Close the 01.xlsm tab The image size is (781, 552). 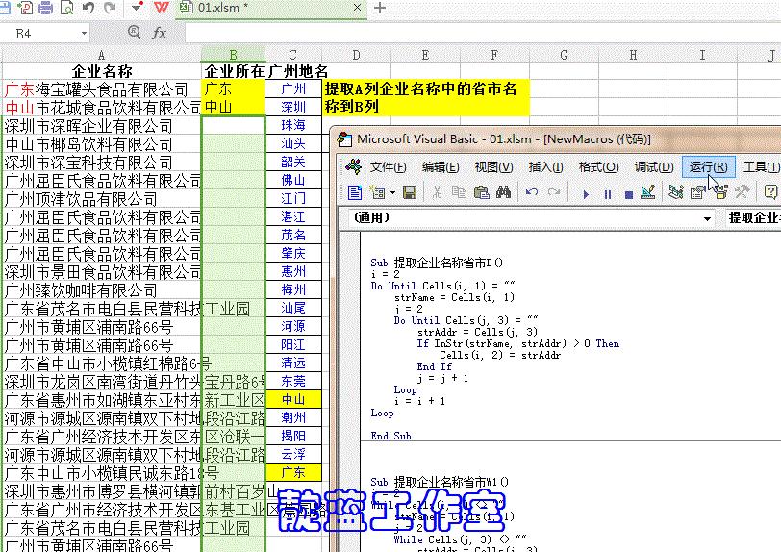pos(357,8)
